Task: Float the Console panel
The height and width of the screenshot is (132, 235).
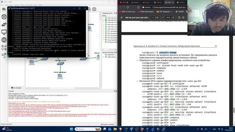Action: pyautogui.click(x=115, y=91)
